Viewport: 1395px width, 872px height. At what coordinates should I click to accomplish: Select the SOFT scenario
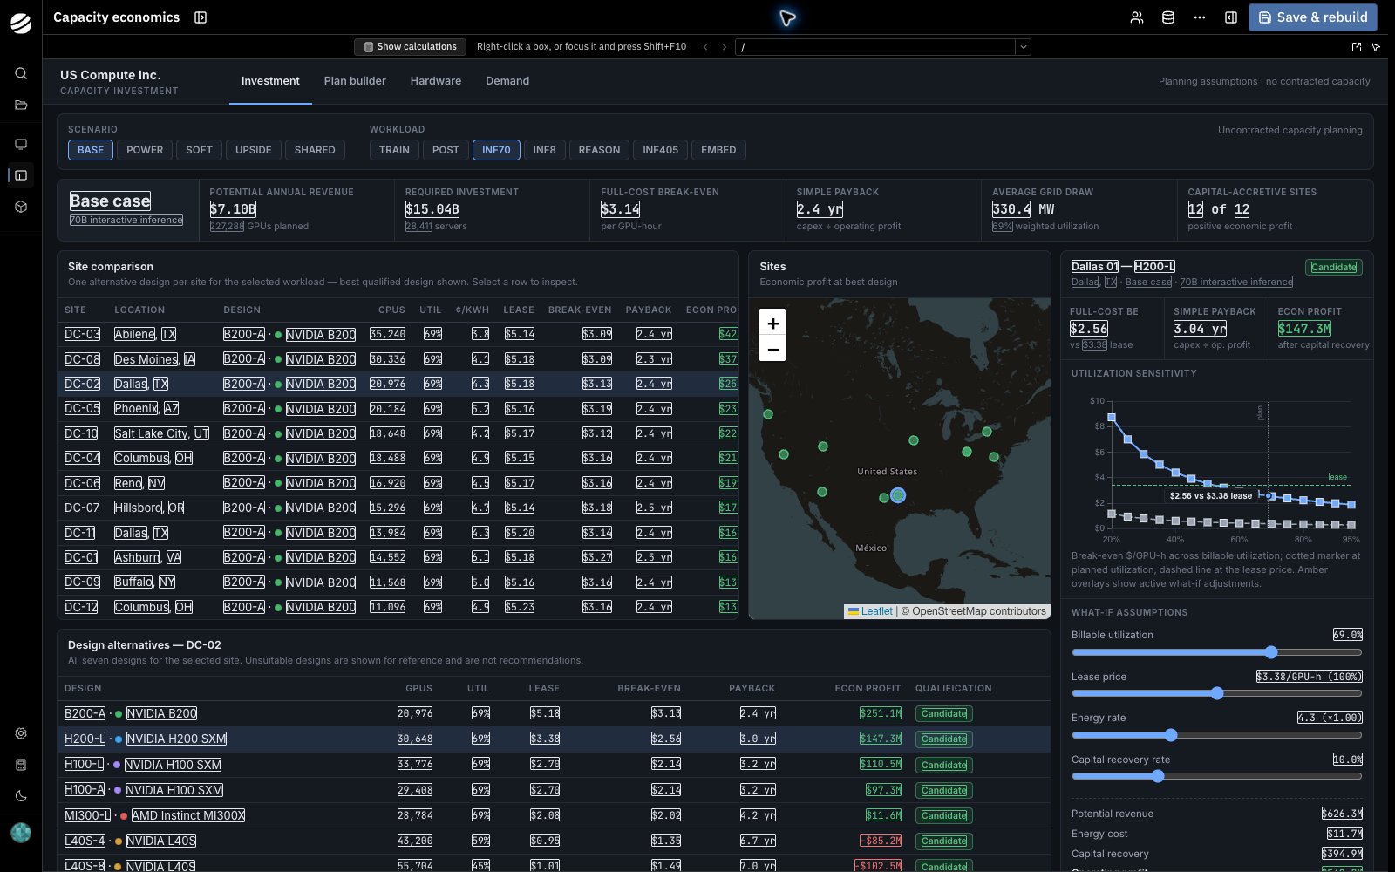(x=199, y=150)
